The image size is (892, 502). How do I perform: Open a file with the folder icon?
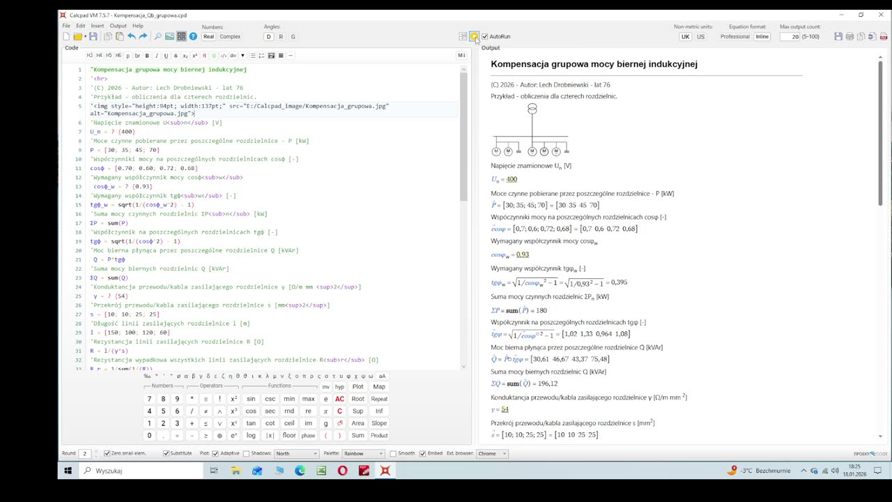pos(78,36)
